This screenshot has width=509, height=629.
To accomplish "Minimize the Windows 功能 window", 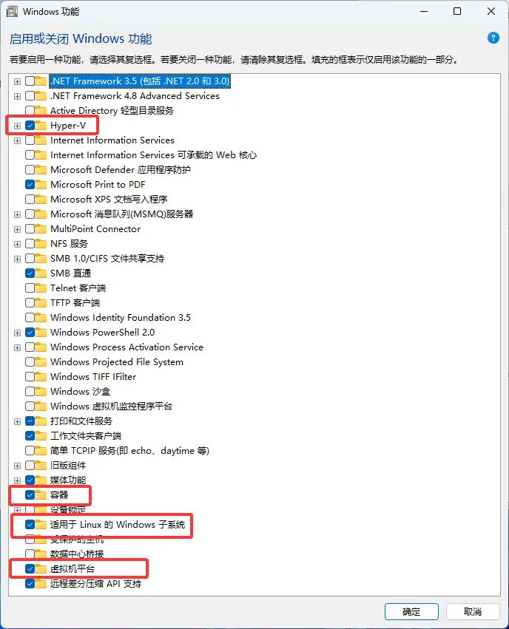I will pos(424,11).
